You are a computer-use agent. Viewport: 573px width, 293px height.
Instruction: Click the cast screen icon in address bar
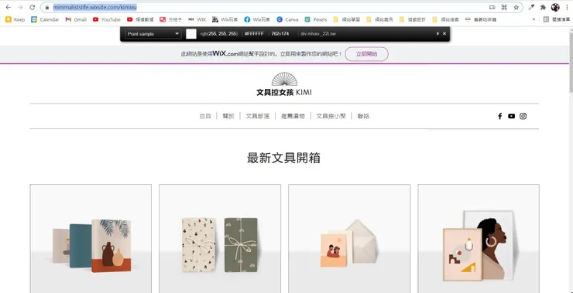click(x=492, y=7)
